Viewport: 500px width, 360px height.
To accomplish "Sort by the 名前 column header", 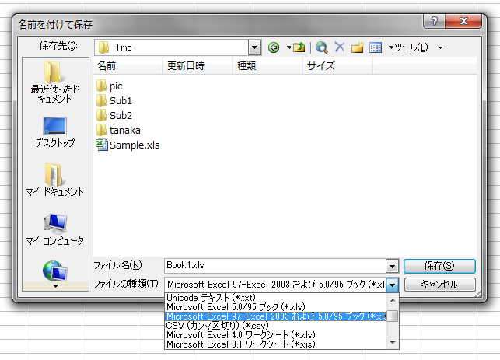I will [128, 66].
